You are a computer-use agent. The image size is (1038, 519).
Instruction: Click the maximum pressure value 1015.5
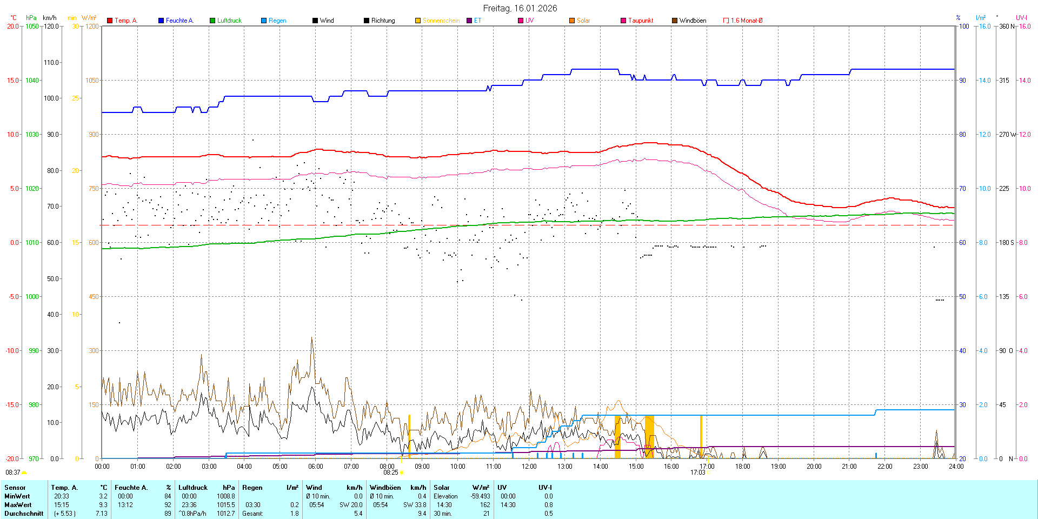(x=226, y=505)
